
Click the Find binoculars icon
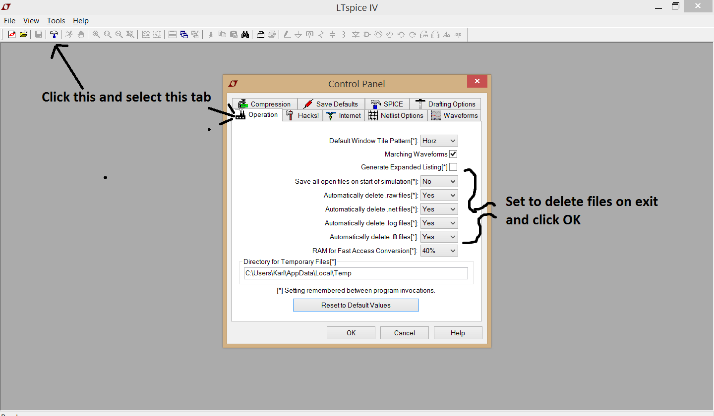245,34
